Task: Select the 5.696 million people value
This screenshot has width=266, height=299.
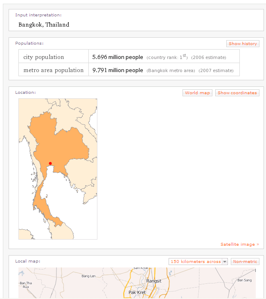Action: 118,57
